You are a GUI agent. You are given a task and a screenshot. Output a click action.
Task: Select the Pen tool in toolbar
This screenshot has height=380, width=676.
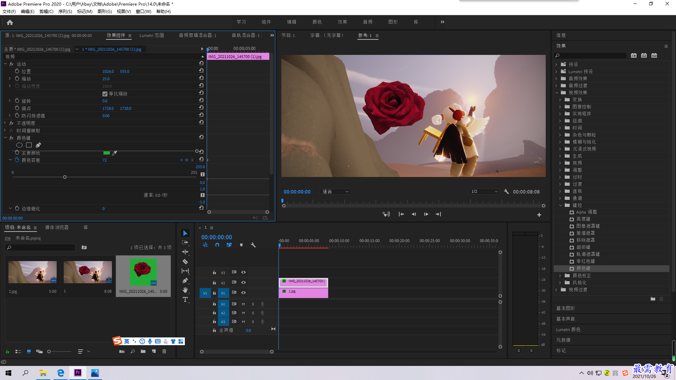185,280
